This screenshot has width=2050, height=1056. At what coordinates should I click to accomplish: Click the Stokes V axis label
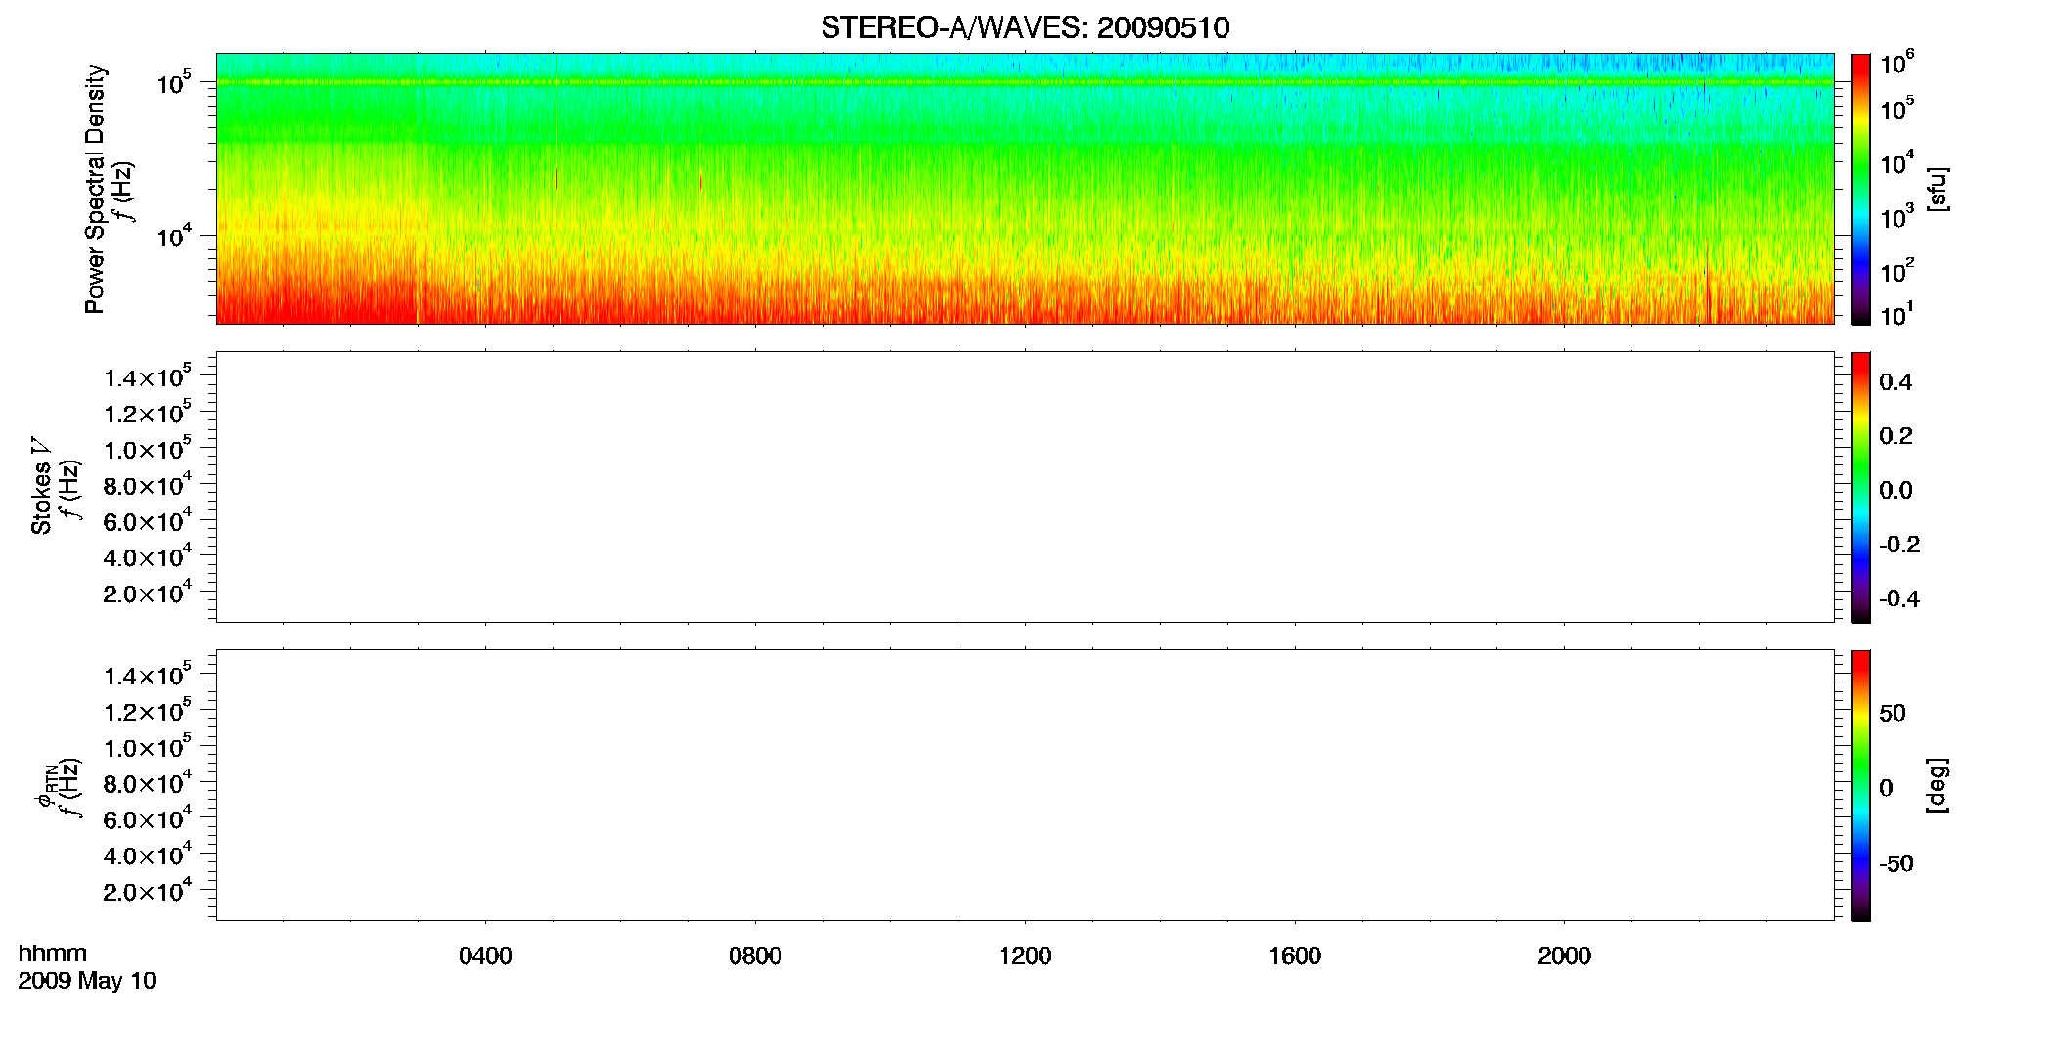[x=41, y=485]
